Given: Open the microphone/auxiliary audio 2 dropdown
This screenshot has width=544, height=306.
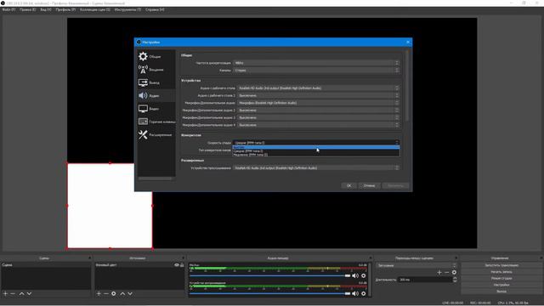Looking at the screenshot, I should (318, 110).
